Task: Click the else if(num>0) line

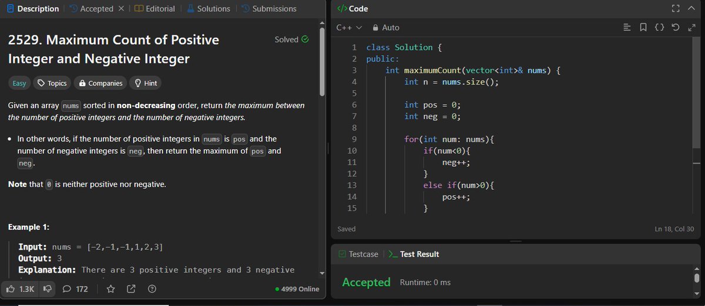Action: coord(459,186)
